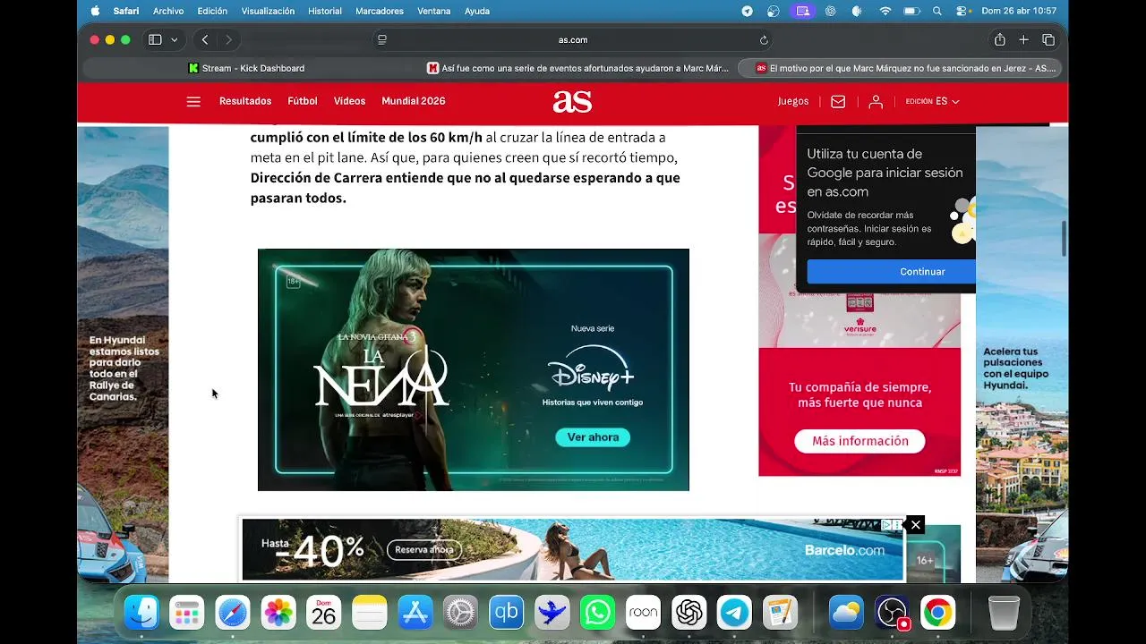
Task: Open Trash from the Dock
Action: coord(1004,613)
